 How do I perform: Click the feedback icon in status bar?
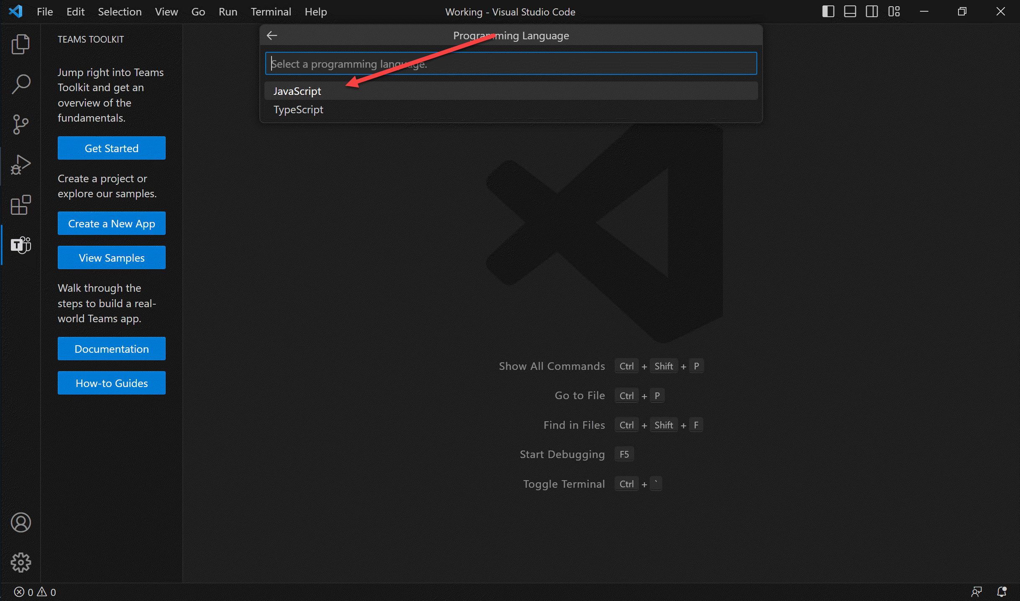point(976,592)
